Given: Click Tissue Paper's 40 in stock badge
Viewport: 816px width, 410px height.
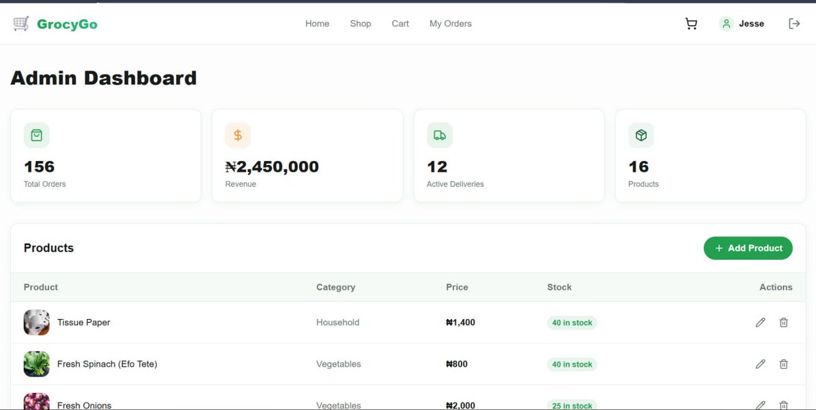Looking at the screenshot, I should tap(572, 322).
